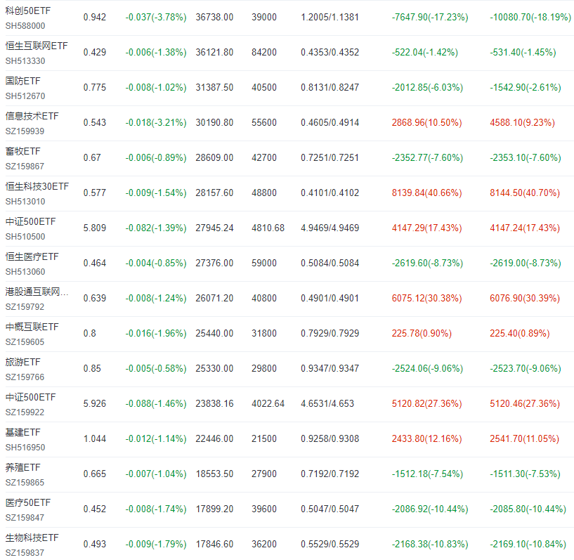
Task: Click code SZ159605
Action: pyautogui.click(x=25, y=342)
